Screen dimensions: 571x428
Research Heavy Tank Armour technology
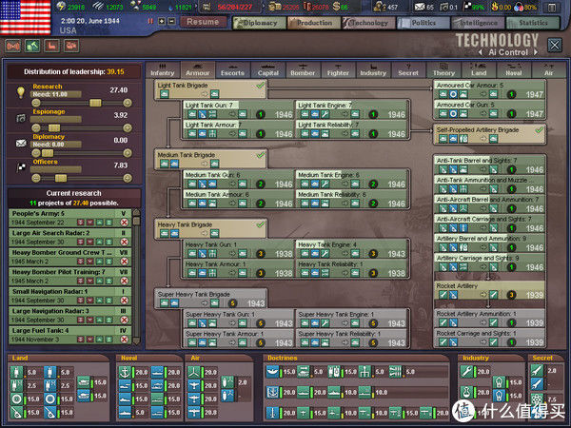click(239, 269)
